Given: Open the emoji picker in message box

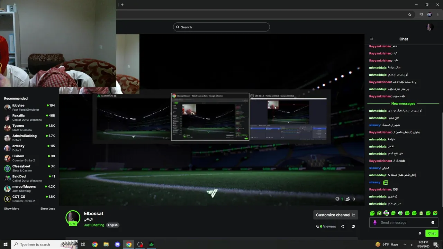Looking at the screenshot, I should click(433, 222).
